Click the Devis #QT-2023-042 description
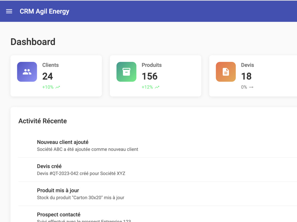The image size is (297, 222). click(x=81, y=173)
